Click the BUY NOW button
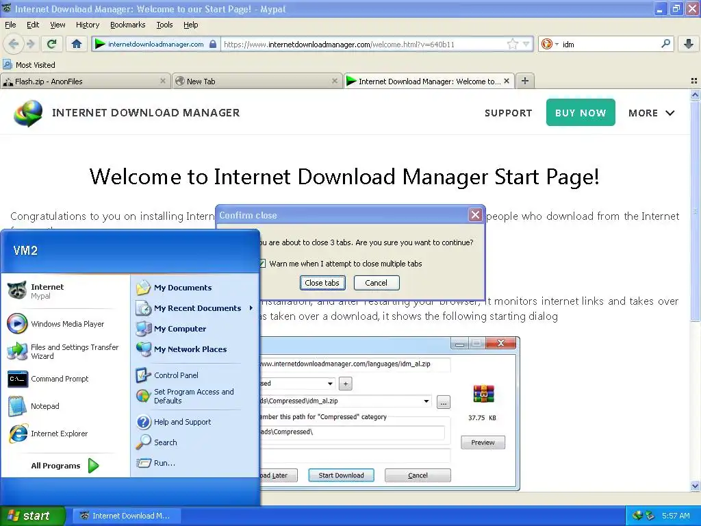Viewport: 701px width, 526px height. (581, 113)
